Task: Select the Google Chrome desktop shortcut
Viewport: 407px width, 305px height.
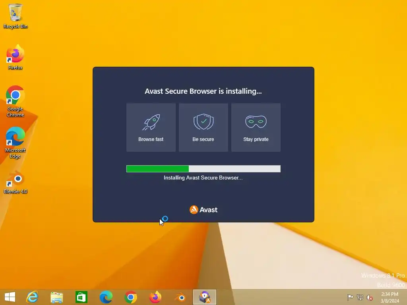Action: [16, 101]
